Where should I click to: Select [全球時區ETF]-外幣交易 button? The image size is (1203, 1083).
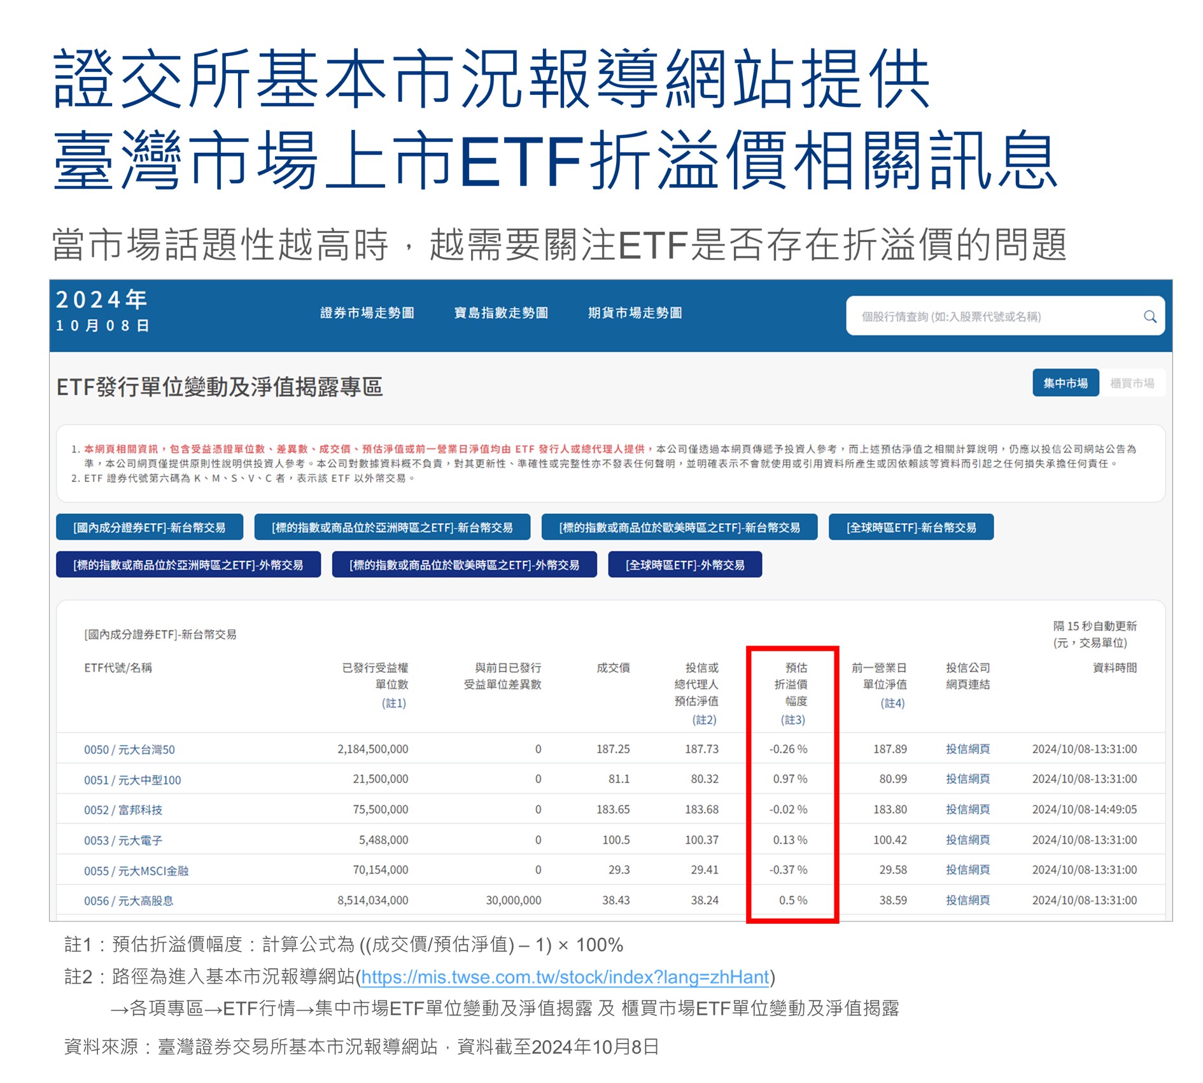(x=685, y=565)
